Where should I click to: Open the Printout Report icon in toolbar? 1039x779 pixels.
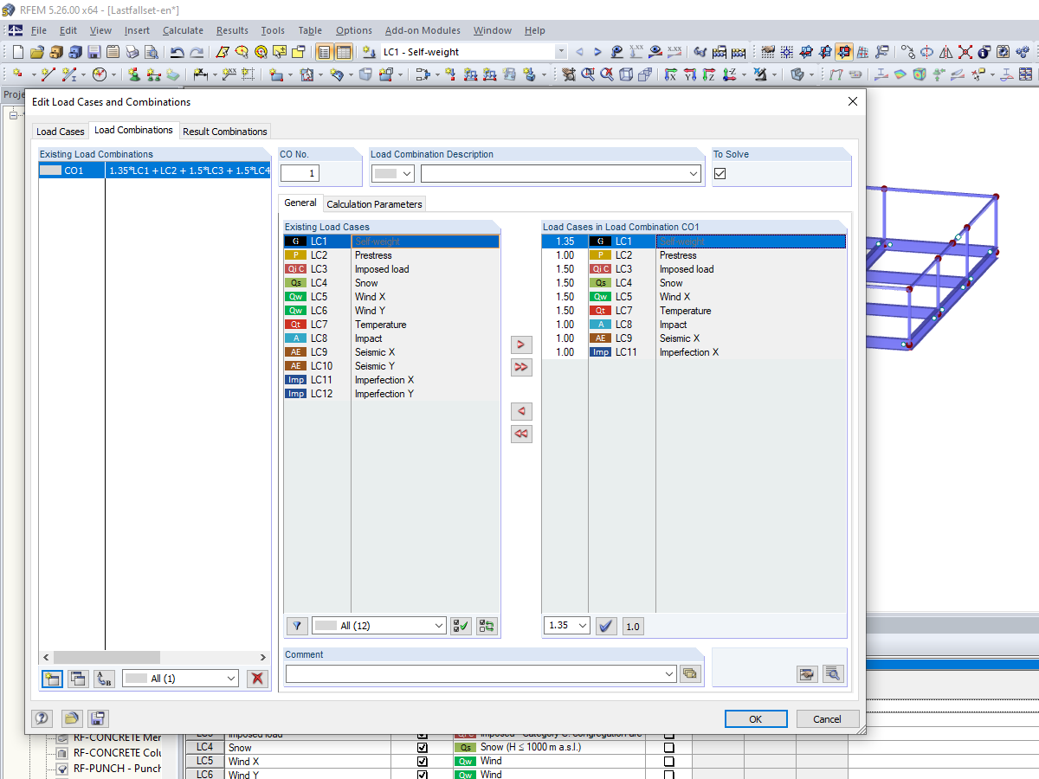point(113,51)
